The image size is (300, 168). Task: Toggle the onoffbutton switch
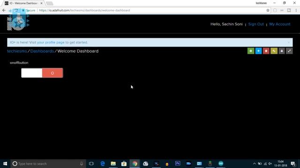[x=42, y=73]
